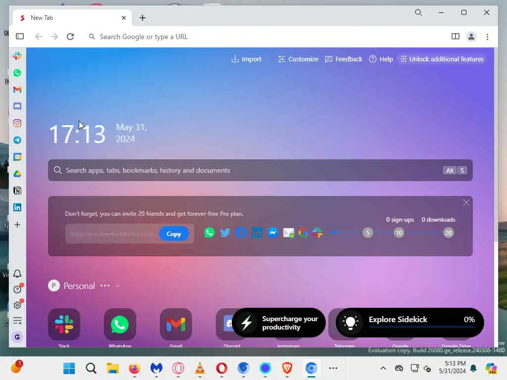Open the Feedback link
This screenshot has width=507, height=380.
click(344, 59)
